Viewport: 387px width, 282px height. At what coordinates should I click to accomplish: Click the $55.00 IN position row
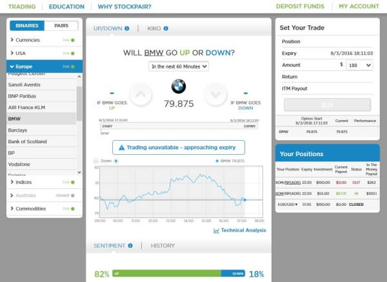point(327,194)
